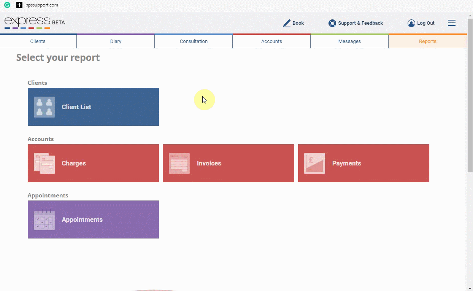
Task: Open the Messages tab
Action: tap(349, 41)
